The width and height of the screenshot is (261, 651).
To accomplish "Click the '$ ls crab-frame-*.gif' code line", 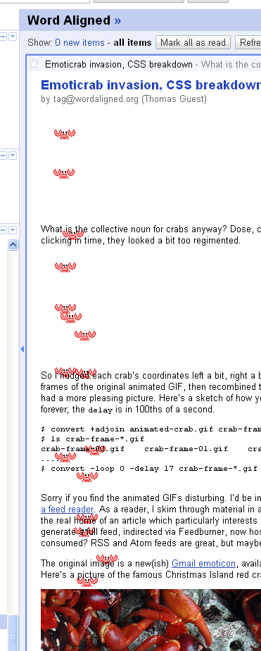I will (93, 439).
